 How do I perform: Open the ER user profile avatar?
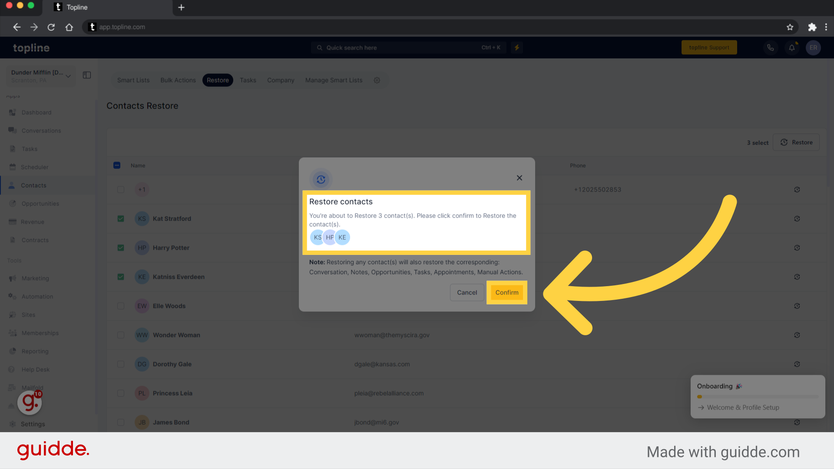(x=813, y=48)
